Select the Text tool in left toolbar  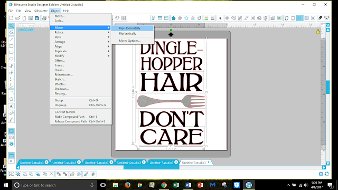click(x=12, y=106)
